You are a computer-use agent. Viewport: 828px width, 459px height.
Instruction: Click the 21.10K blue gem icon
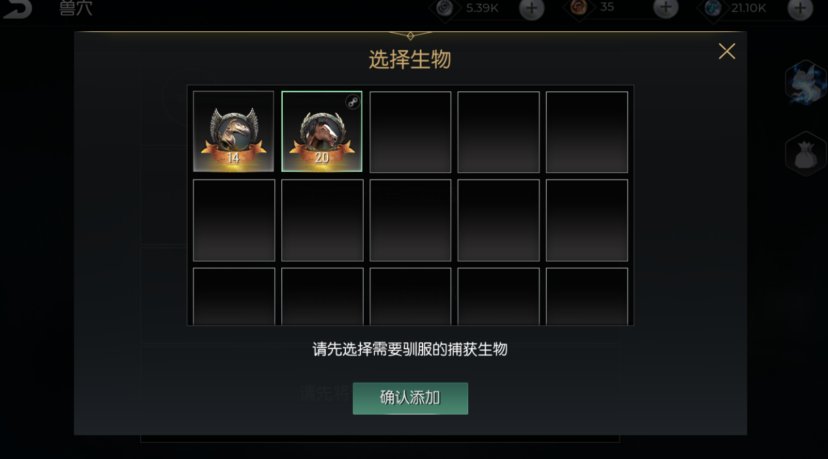[x=713, y=8]
